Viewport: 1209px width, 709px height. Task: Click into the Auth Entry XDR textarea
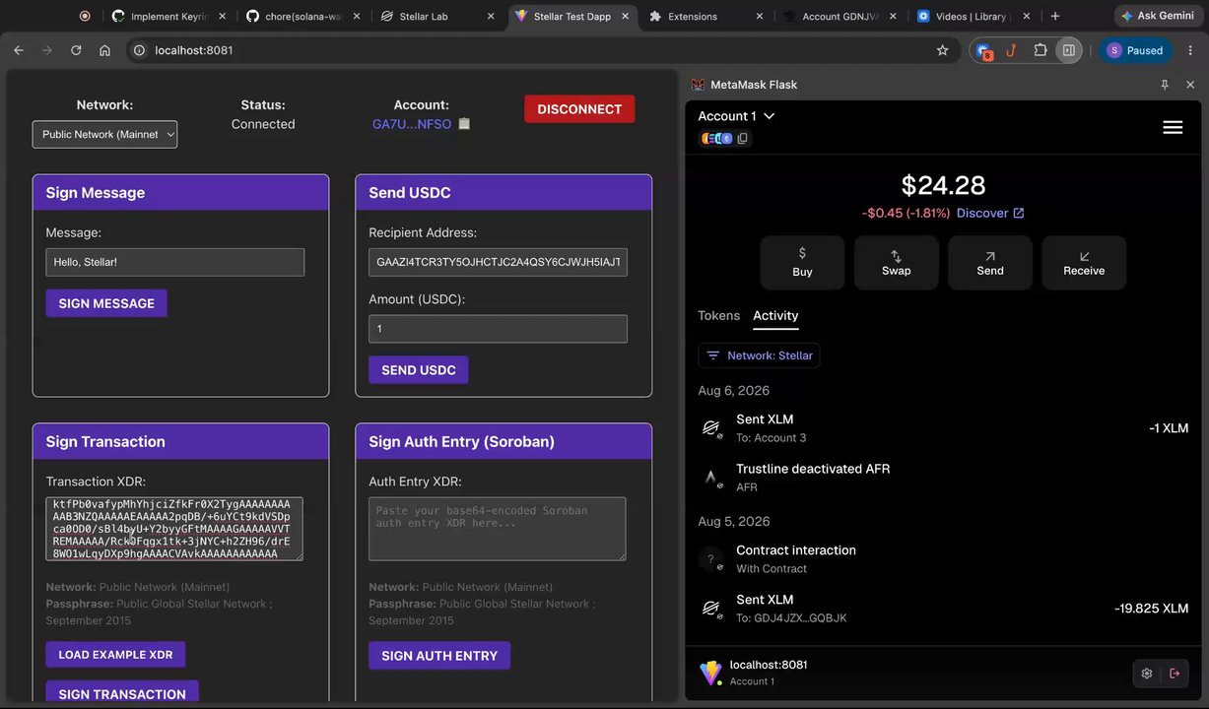(x=498, y=529)
